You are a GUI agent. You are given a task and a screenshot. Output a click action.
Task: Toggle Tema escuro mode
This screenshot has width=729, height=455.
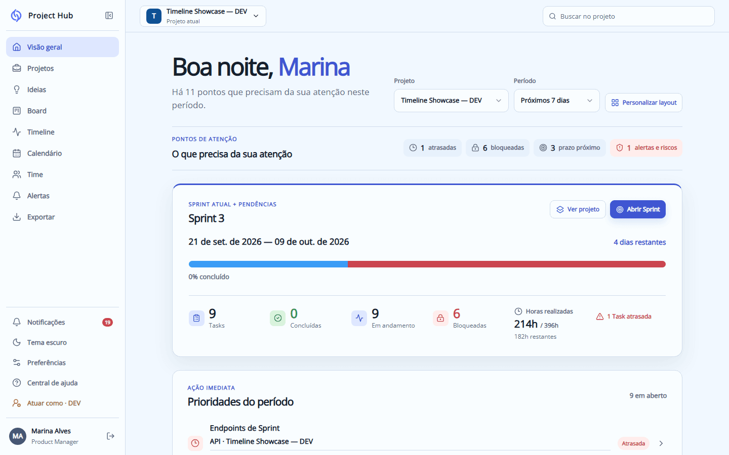[62, 342]
